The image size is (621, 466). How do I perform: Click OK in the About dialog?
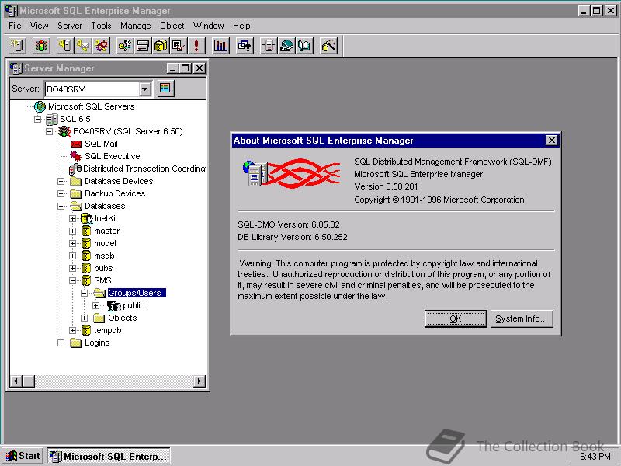(456, 318)
